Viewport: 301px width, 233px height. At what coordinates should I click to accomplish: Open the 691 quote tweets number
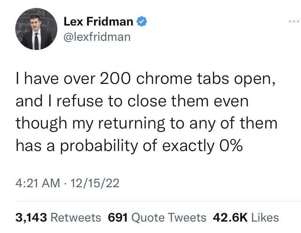coord(118,217)
